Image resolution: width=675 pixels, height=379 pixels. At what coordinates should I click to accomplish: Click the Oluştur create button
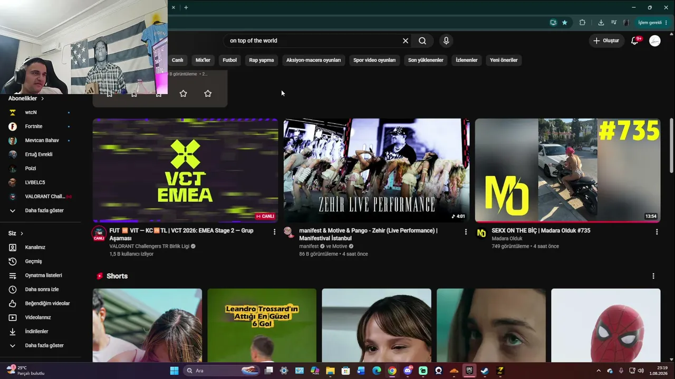point(606,41)
